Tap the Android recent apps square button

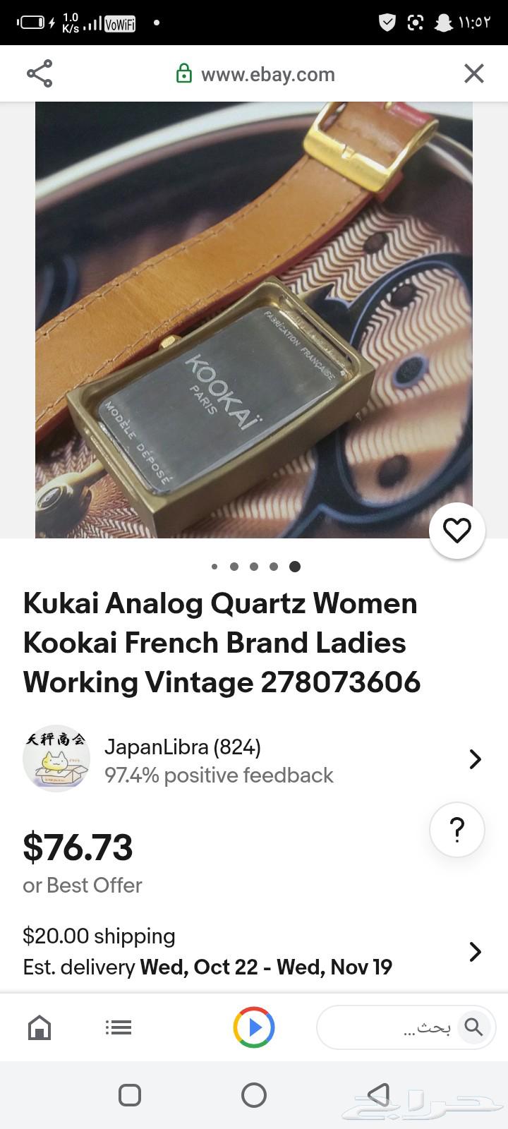click(x=130, y=1095)
